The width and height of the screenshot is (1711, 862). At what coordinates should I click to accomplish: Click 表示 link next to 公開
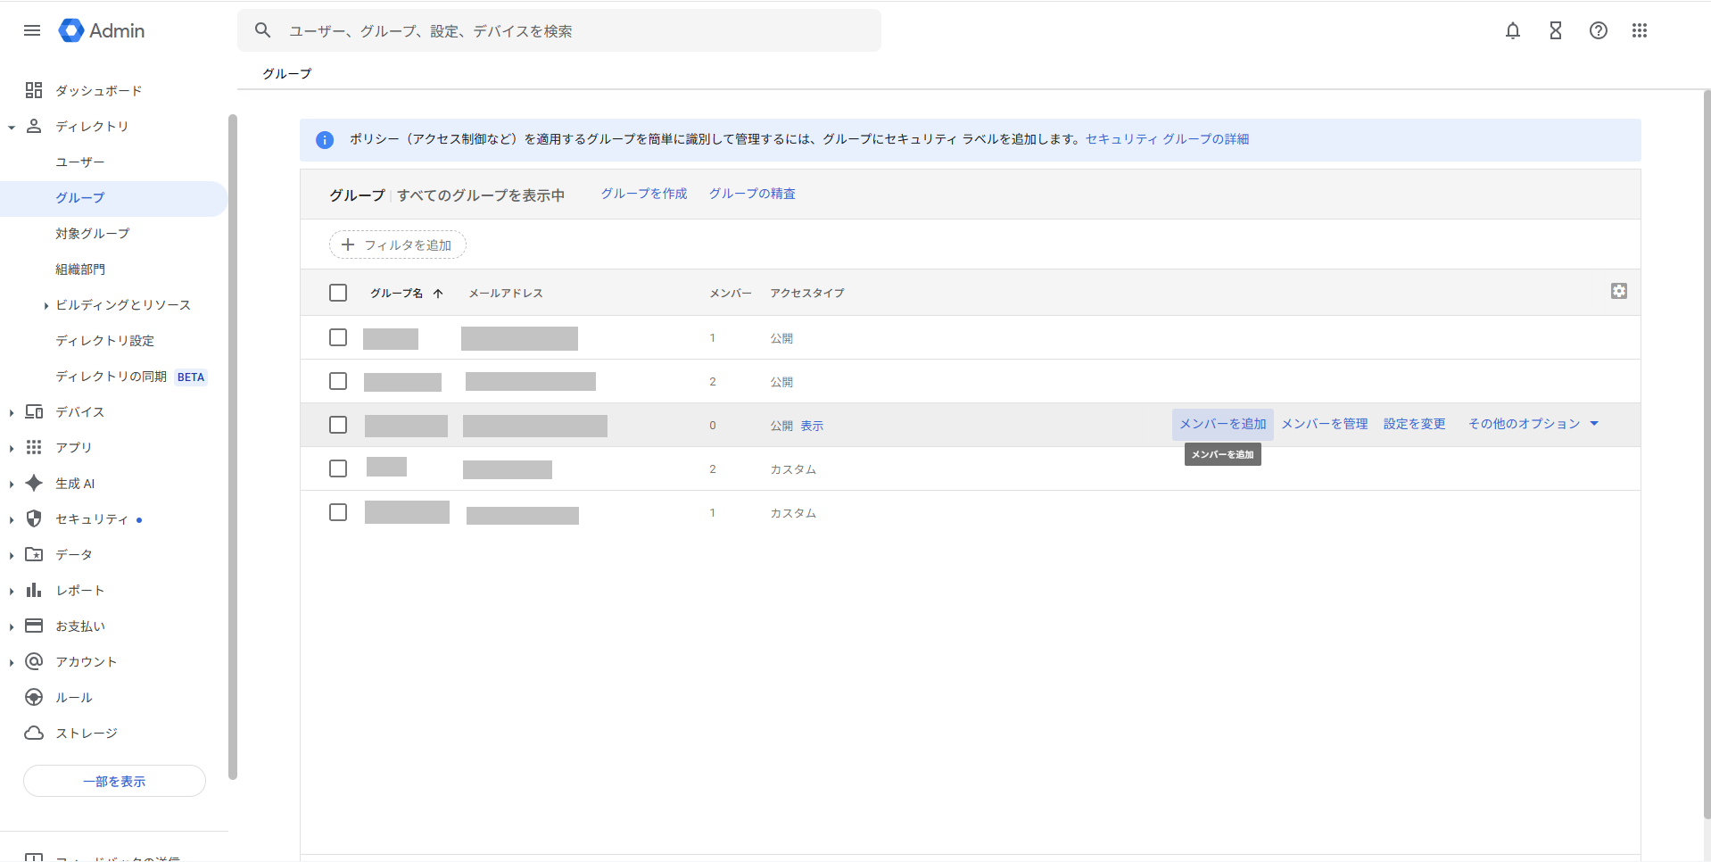(812, 426)
